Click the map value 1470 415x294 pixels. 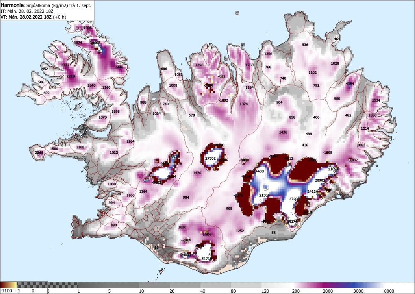(197, 173)
